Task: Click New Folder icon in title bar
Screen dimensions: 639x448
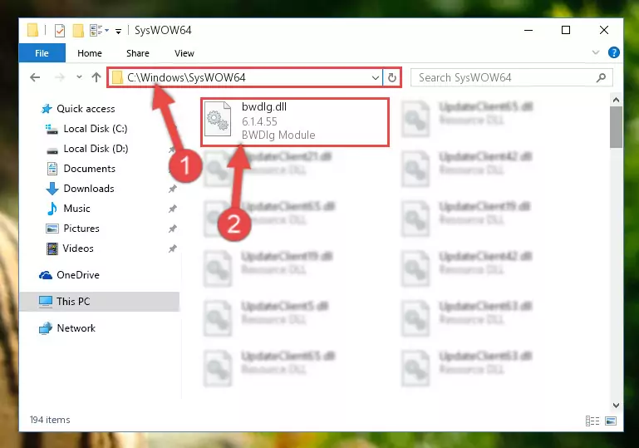Action: click(78, 30)
